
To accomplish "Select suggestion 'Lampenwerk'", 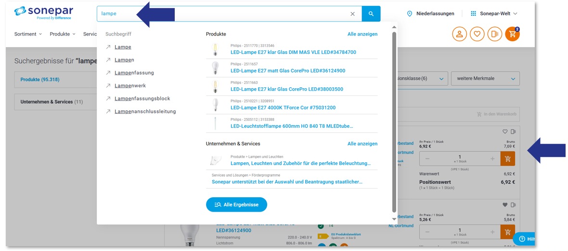I will coord(130,85).
